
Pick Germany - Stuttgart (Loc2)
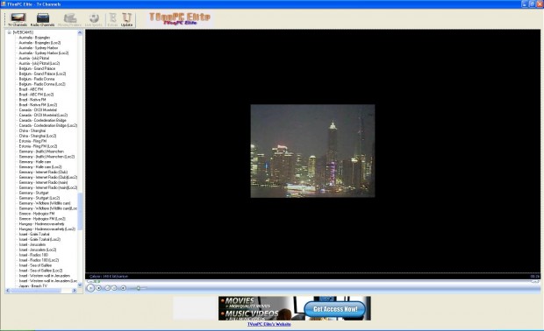(39, 198)
